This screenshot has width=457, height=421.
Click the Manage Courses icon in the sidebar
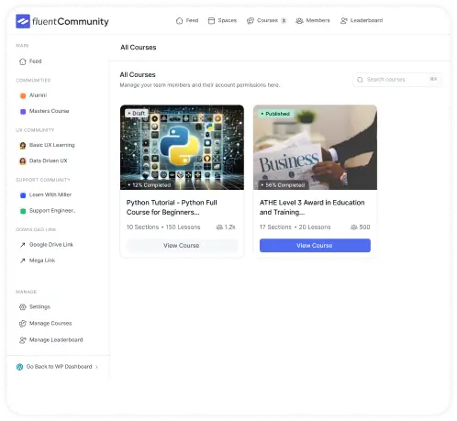(x=23, y=324)
